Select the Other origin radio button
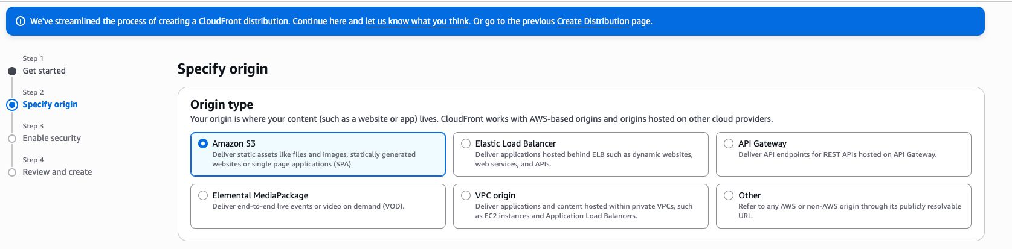 pyautogui.click(x=729, y=195)
